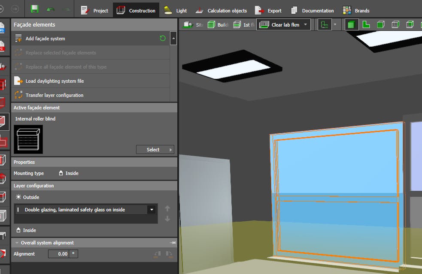Open the Clear lab fkm room dropdown
The image size is (422, 274).
coord(283,25)
